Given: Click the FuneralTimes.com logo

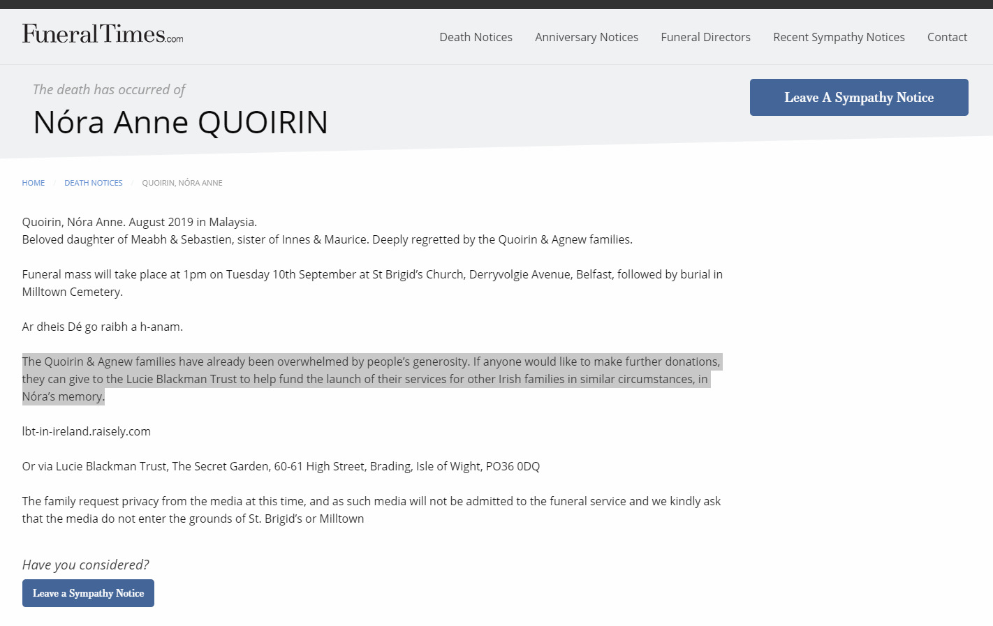Looking at the screenshot, I should tap(102, 34).
